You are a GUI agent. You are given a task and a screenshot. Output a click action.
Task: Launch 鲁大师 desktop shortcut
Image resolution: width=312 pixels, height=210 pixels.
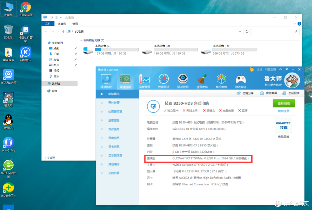coord(8,99)
